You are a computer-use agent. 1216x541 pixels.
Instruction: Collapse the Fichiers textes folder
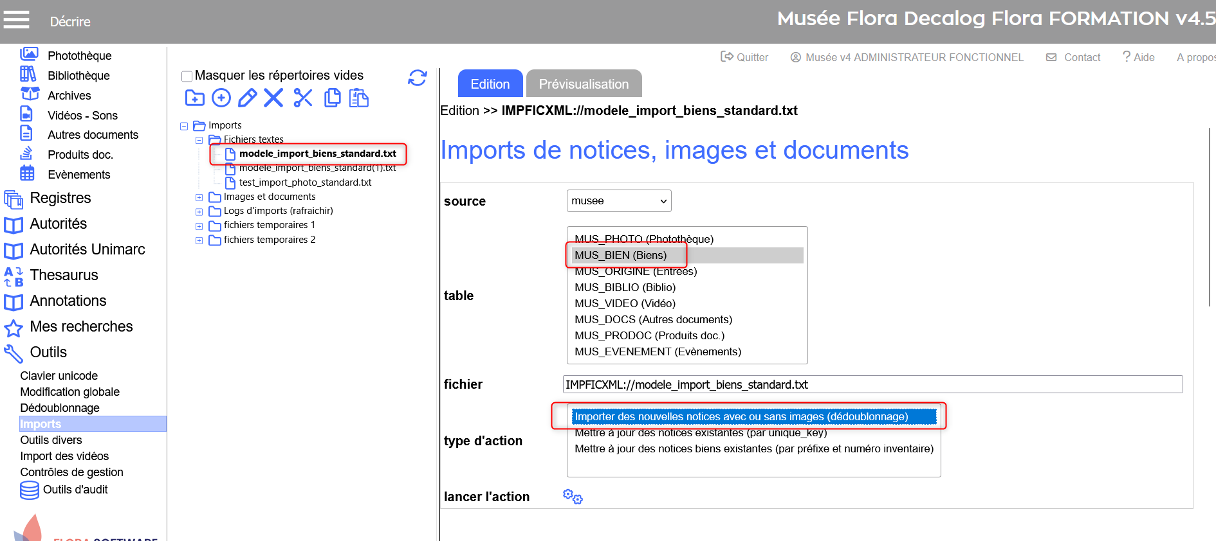(x=199, y=141)
